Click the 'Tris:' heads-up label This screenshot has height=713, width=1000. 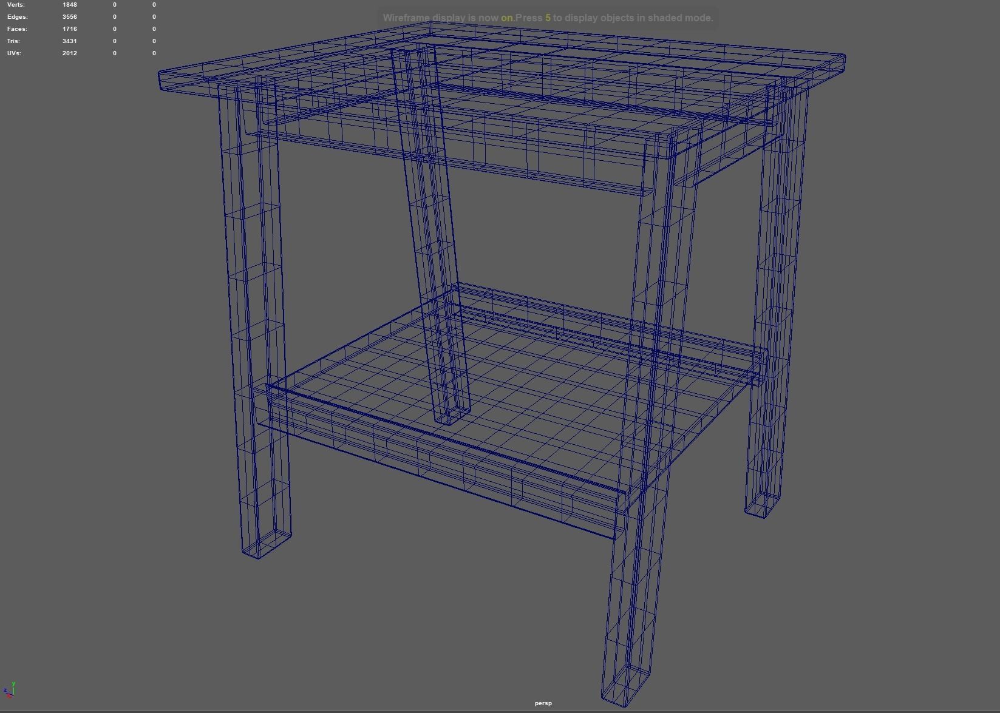tap(13, 41)
